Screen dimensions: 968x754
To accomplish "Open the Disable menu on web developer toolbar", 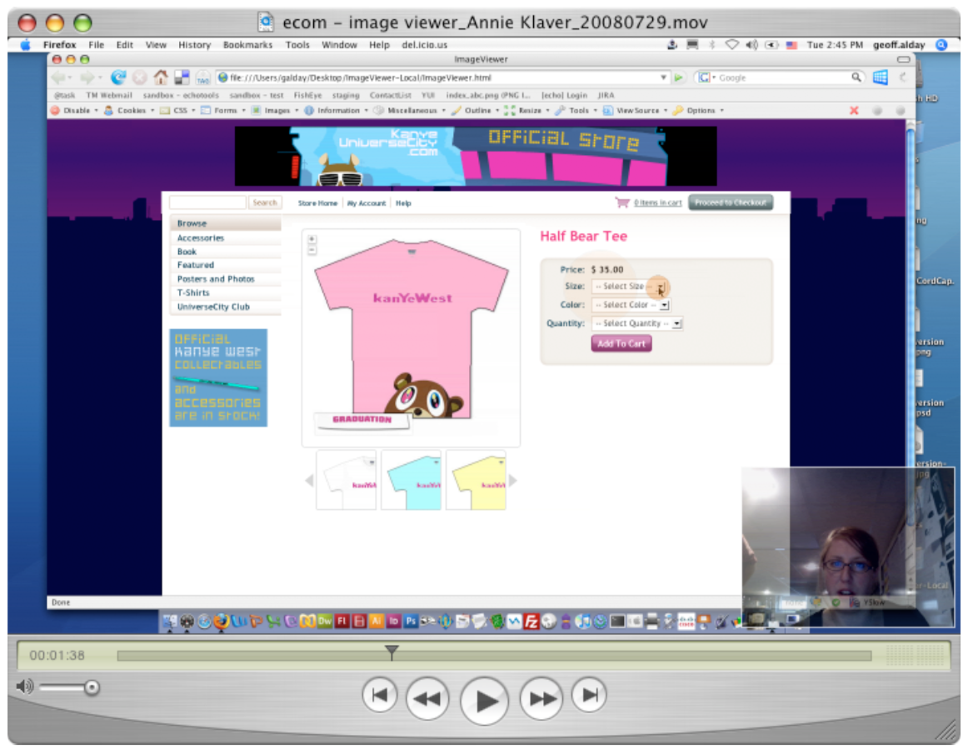I will [x=75, y=111].
